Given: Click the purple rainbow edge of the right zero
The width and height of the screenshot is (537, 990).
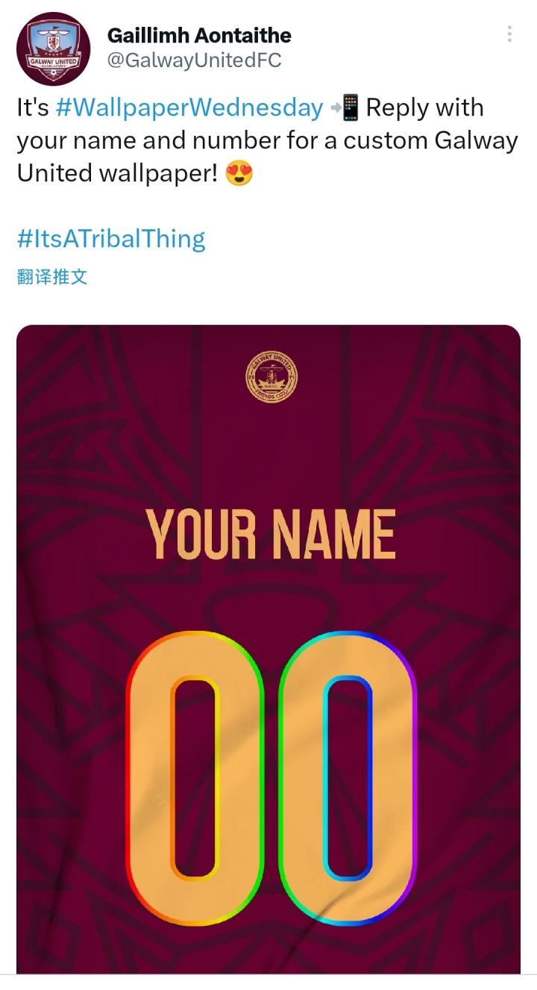Looking at the screenshot, I should 412,776.
